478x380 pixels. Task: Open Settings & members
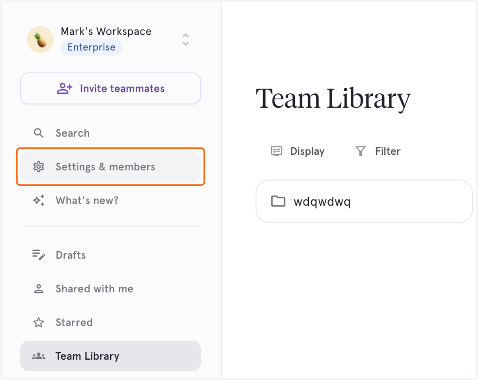[x=110, y=167]
